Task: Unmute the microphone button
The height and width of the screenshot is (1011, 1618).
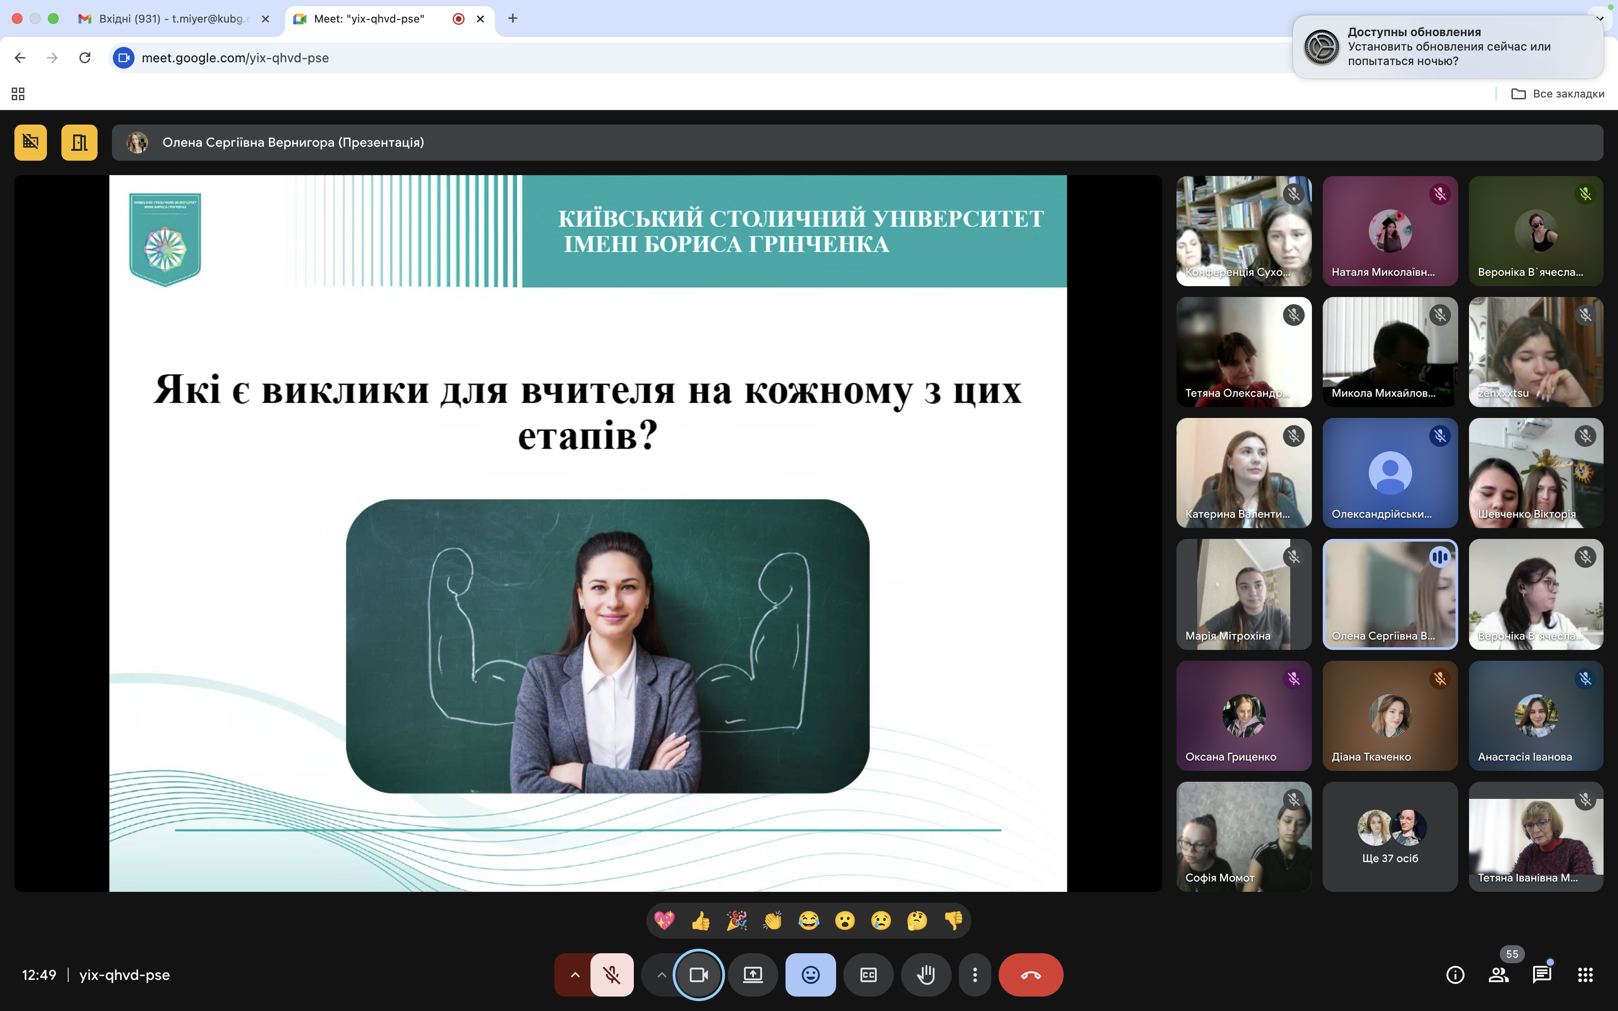Action: tap(612, 975)
